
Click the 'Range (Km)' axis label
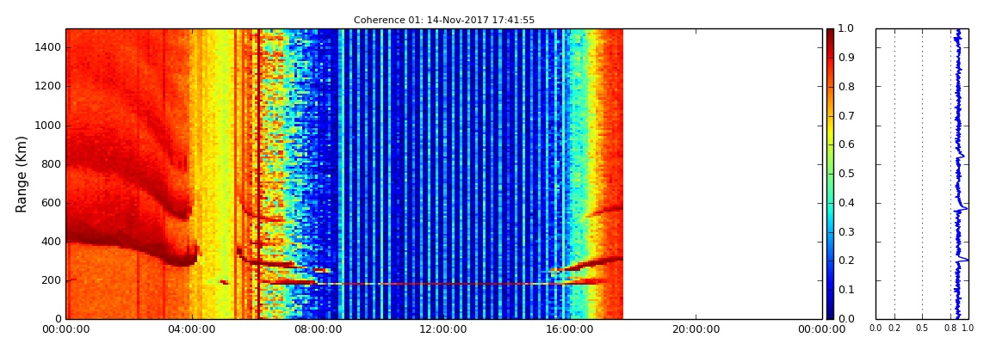22,174
